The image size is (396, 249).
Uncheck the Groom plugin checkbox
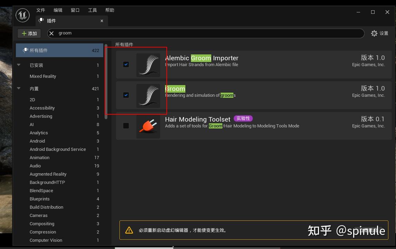coord(126,95)
